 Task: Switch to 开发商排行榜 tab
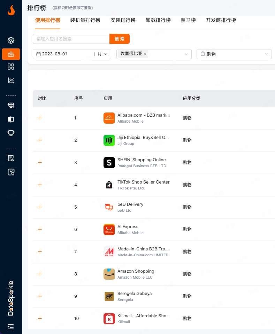(x=221, y=20)
